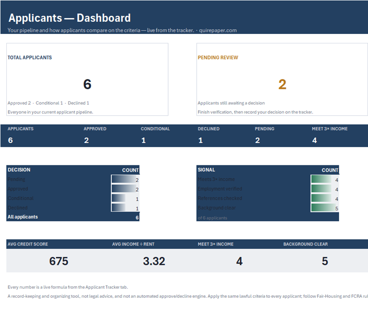Click 'Finish verification, then record your decision' note

click(x=255, y=112)
